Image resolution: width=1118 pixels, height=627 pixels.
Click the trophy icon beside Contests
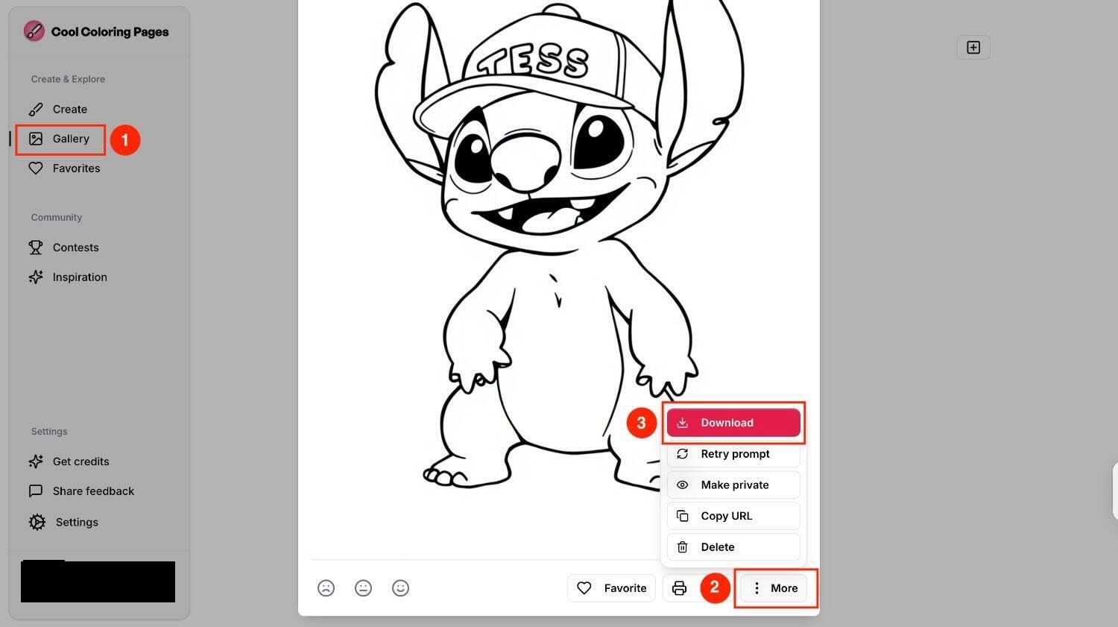(36, 248)
